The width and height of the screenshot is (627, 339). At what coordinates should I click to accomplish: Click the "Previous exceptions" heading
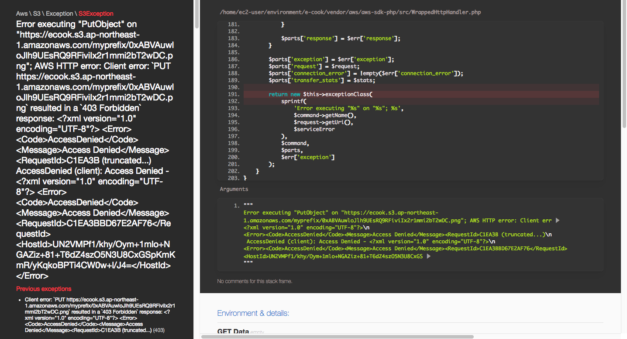(x=44, y=289)
